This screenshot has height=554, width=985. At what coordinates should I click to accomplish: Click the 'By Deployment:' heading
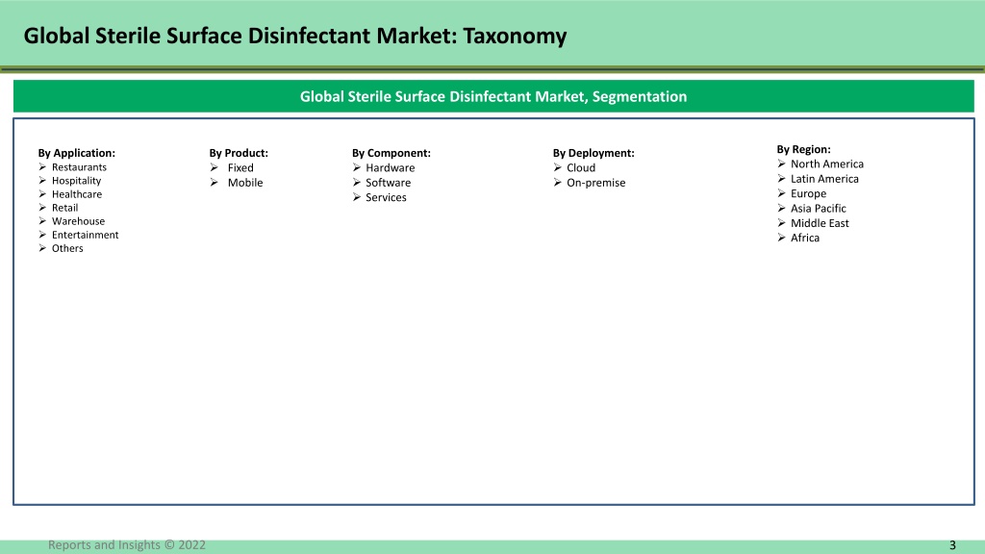pyautogui.click(x=594, y=153)
